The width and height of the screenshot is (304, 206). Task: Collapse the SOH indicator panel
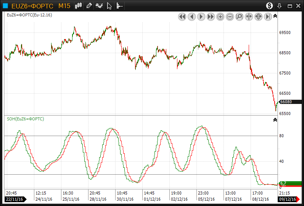275,120
